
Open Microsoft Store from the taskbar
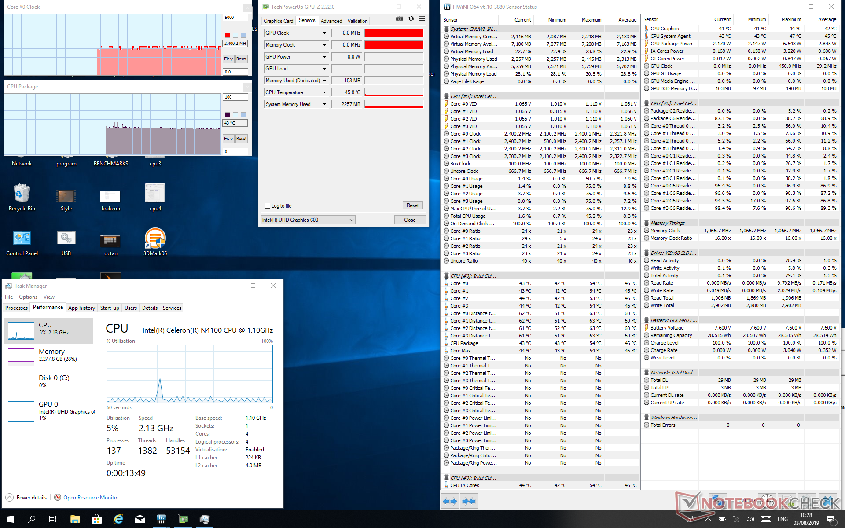pyautogui.click(x=96, y=519)
